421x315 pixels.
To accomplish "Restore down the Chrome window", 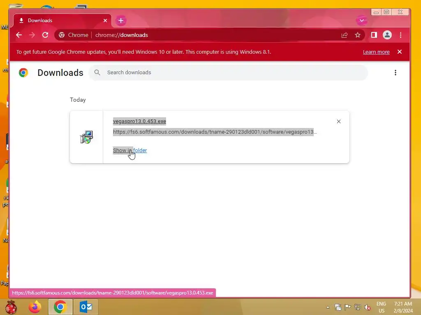I will pos(386,12).
